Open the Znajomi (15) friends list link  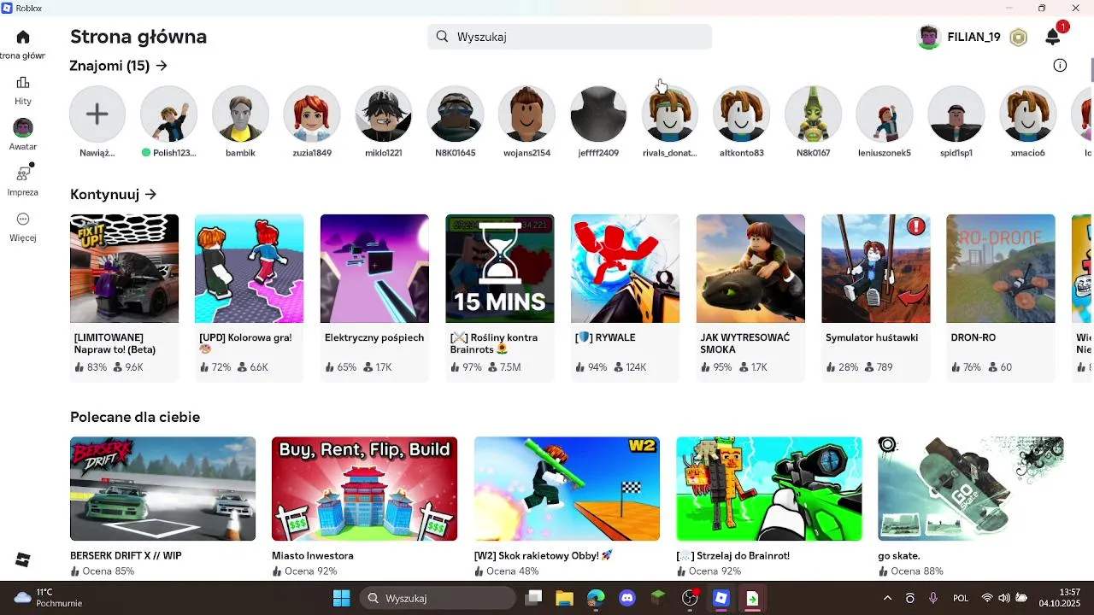pyautogui.click(x=119, y=66)
